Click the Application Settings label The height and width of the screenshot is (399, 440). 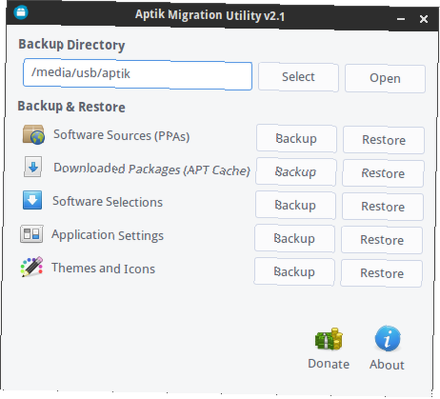tap(107, 235)
